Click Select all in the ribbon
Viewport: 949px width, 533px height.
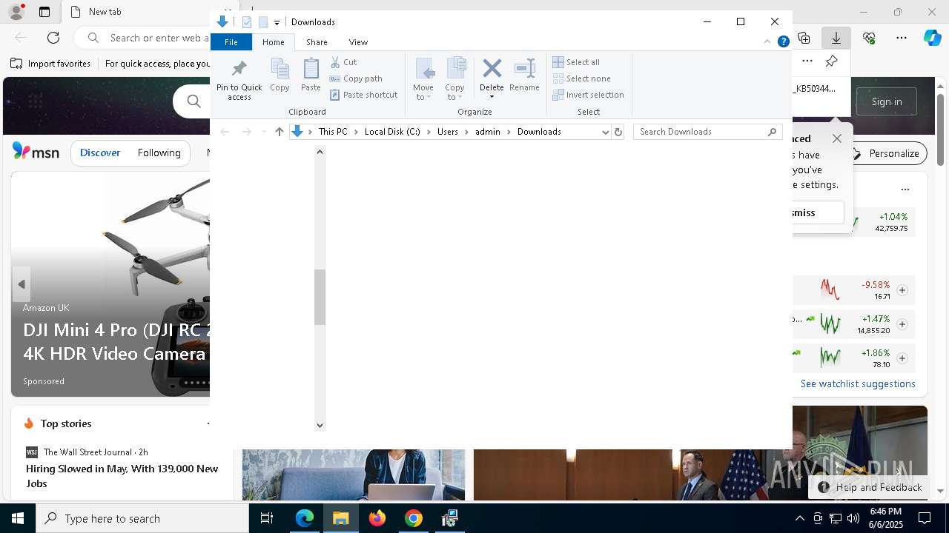click(576, 62)
